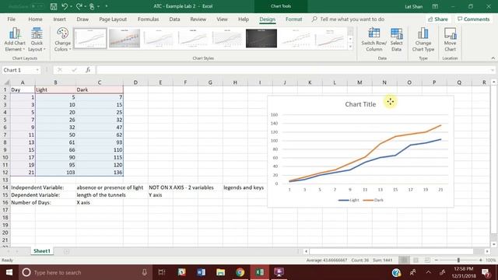Viewport: 498px width, 280px height.
Task: Add a new sheet
Action: pos(66,251)
